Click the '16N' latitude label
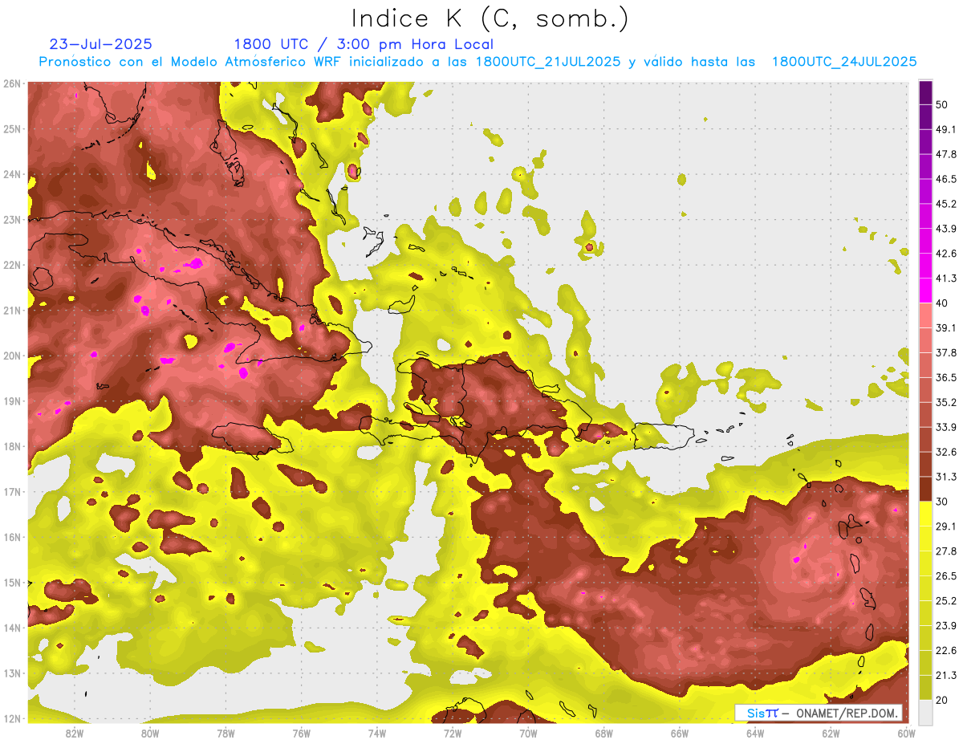This screenshot has height=744, width=963. coord(12,537)
